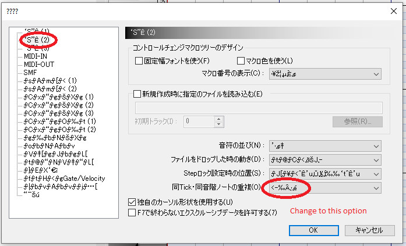Screen dimensions: 406x246
Task: Enable 固定幅フォントを使う(F) checkbox
Action: click(139, 60)
